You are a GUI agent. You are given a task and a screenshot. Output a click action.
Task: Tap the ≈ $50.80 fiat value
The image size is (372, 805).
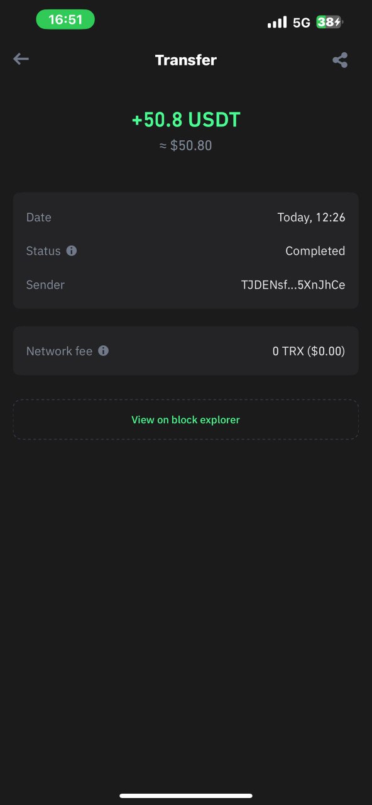pyautogui.click(x=186, y=146)
